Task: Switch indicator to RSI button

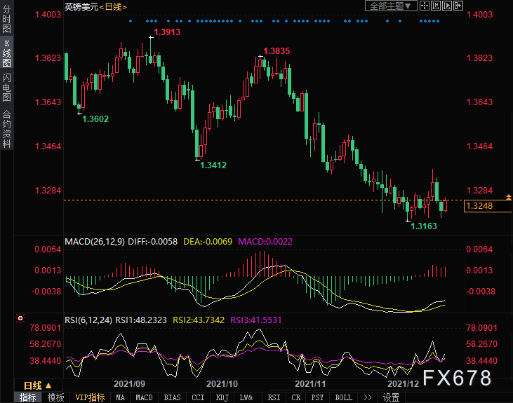Action: 274,397
